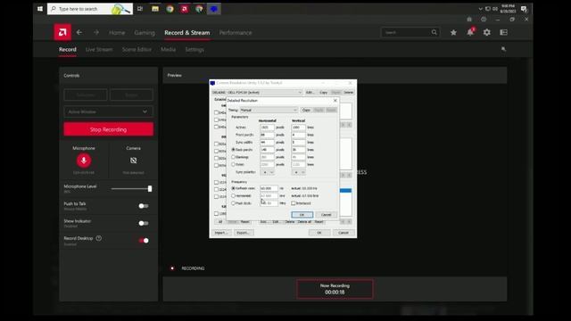
Task: Open the horizontal sync polarity dropdown
Action: click(268, 172)
